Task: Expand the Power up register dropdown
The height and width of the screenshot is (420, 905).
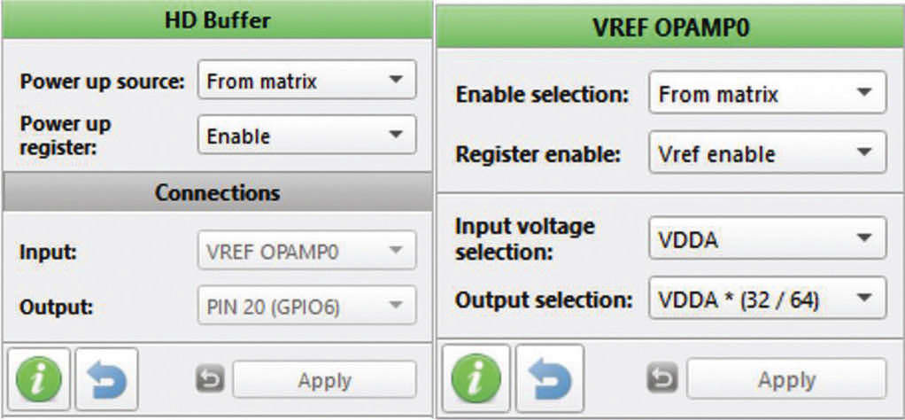Action: (307, 136)
